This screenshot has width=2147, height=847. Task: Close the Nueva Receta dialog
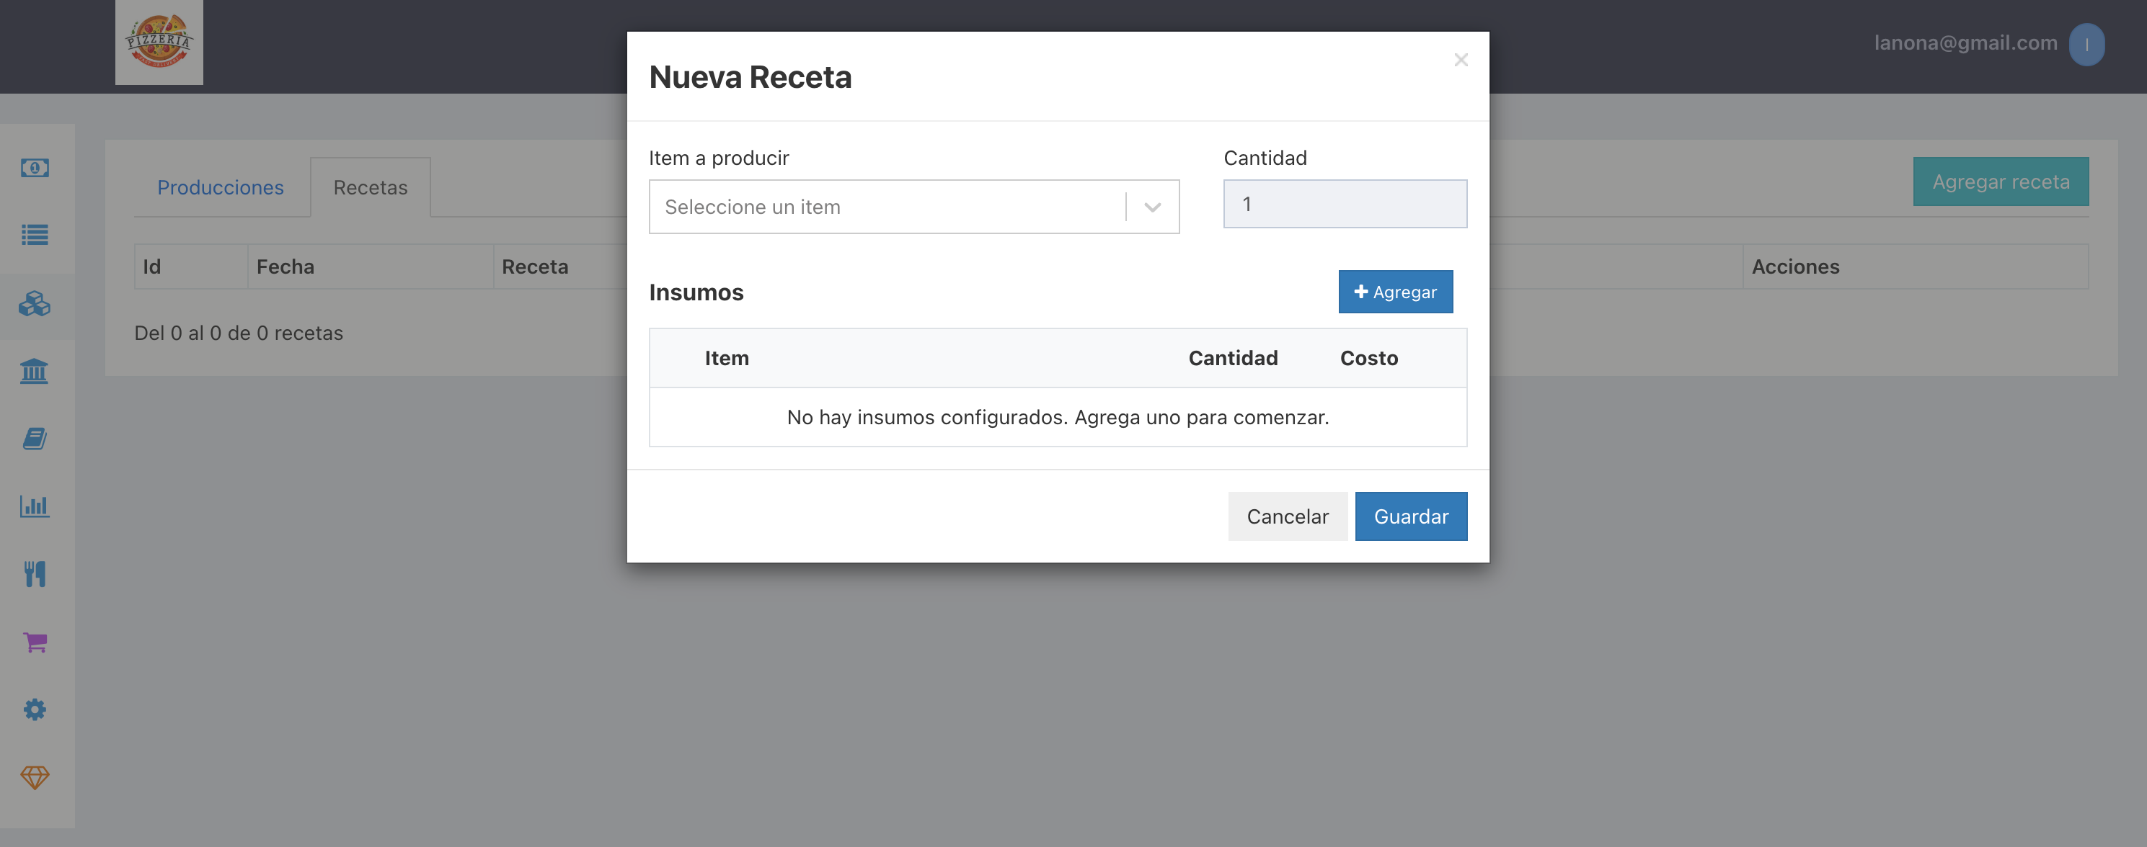point(1461,60)
